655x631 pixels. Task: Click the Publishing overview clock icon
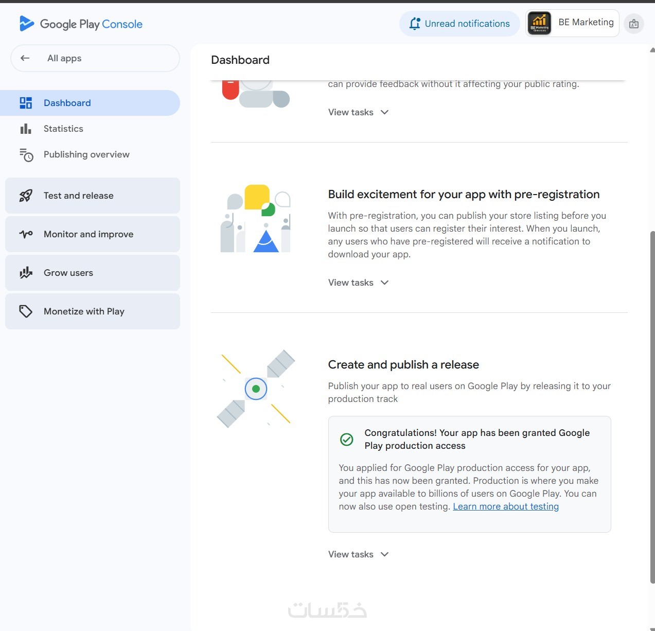[x=26, y=155]
